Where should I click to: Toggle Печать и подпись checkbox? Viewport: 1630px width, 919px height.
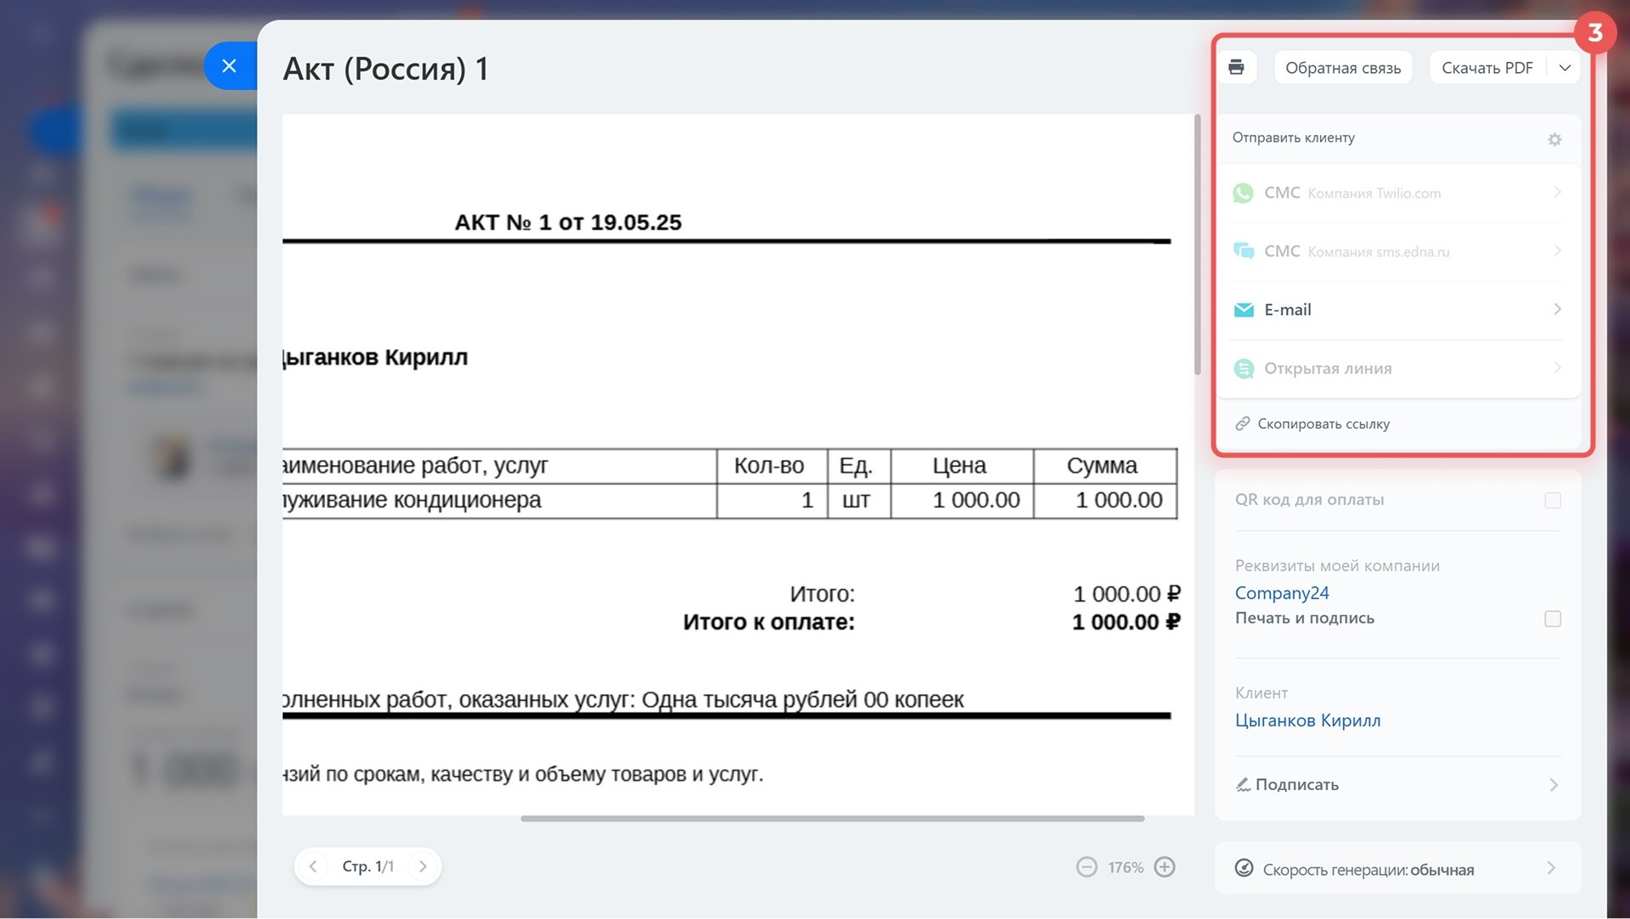point(1552,619)
